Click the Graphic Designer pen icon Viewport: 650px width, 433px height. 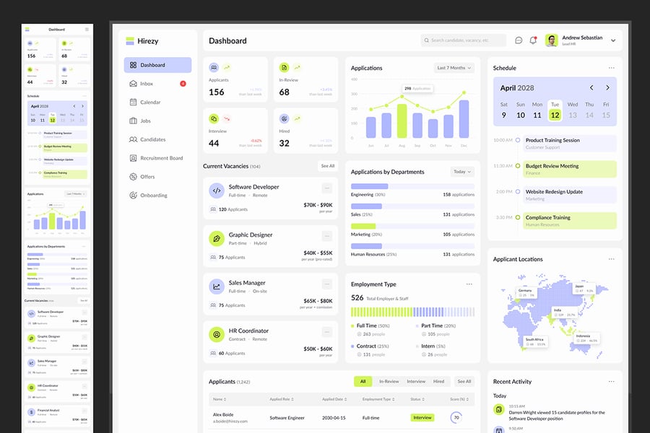pyautogui.click(x=216, y=238)
